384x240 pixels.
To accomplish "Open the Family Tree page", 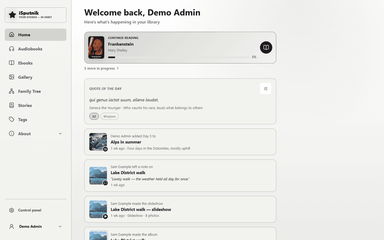I will pyautogui.click(x=35, y=91).
